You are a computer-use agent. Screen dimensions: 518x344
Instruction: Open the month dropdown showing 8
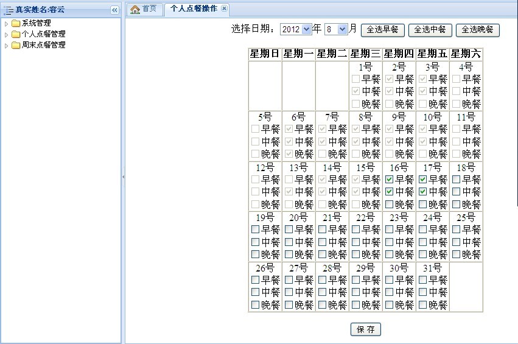click(336, 29)
